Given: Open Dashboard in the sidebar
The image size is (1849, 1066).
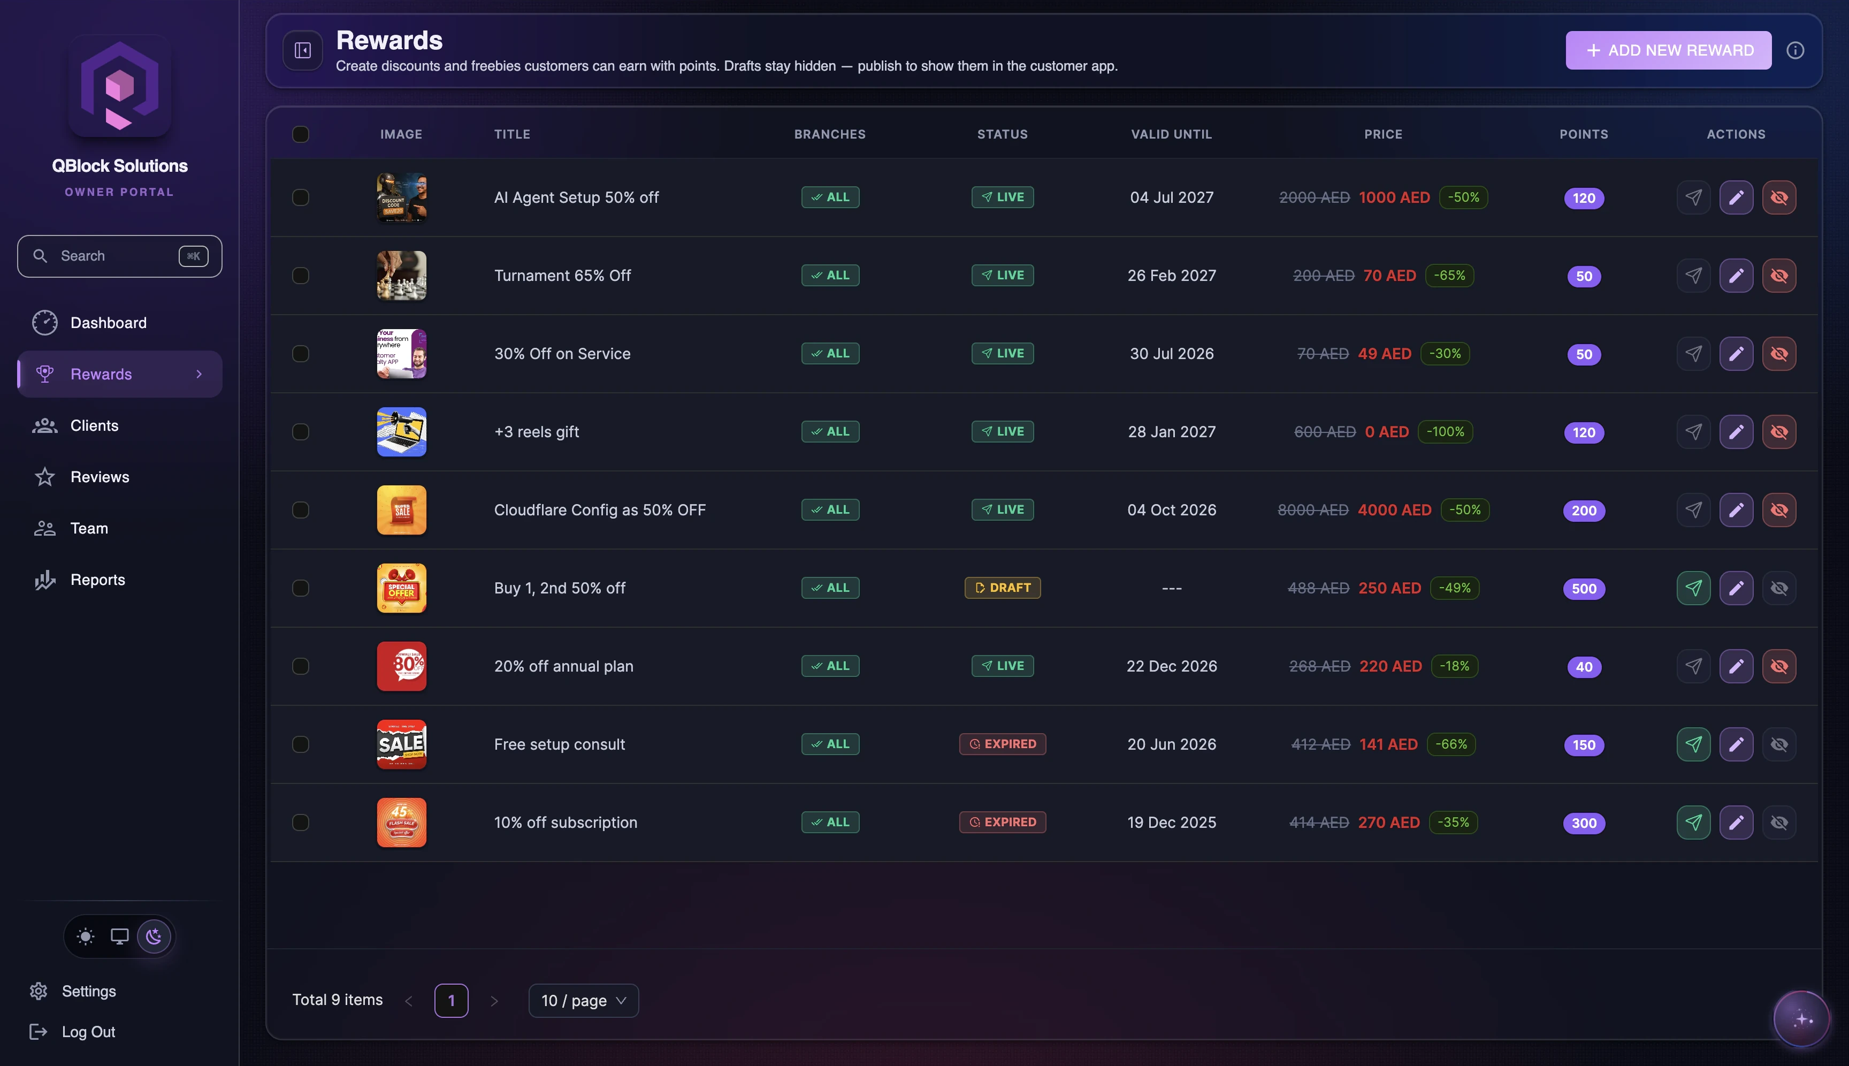Looking at the screenshot, I should (119, 323).
